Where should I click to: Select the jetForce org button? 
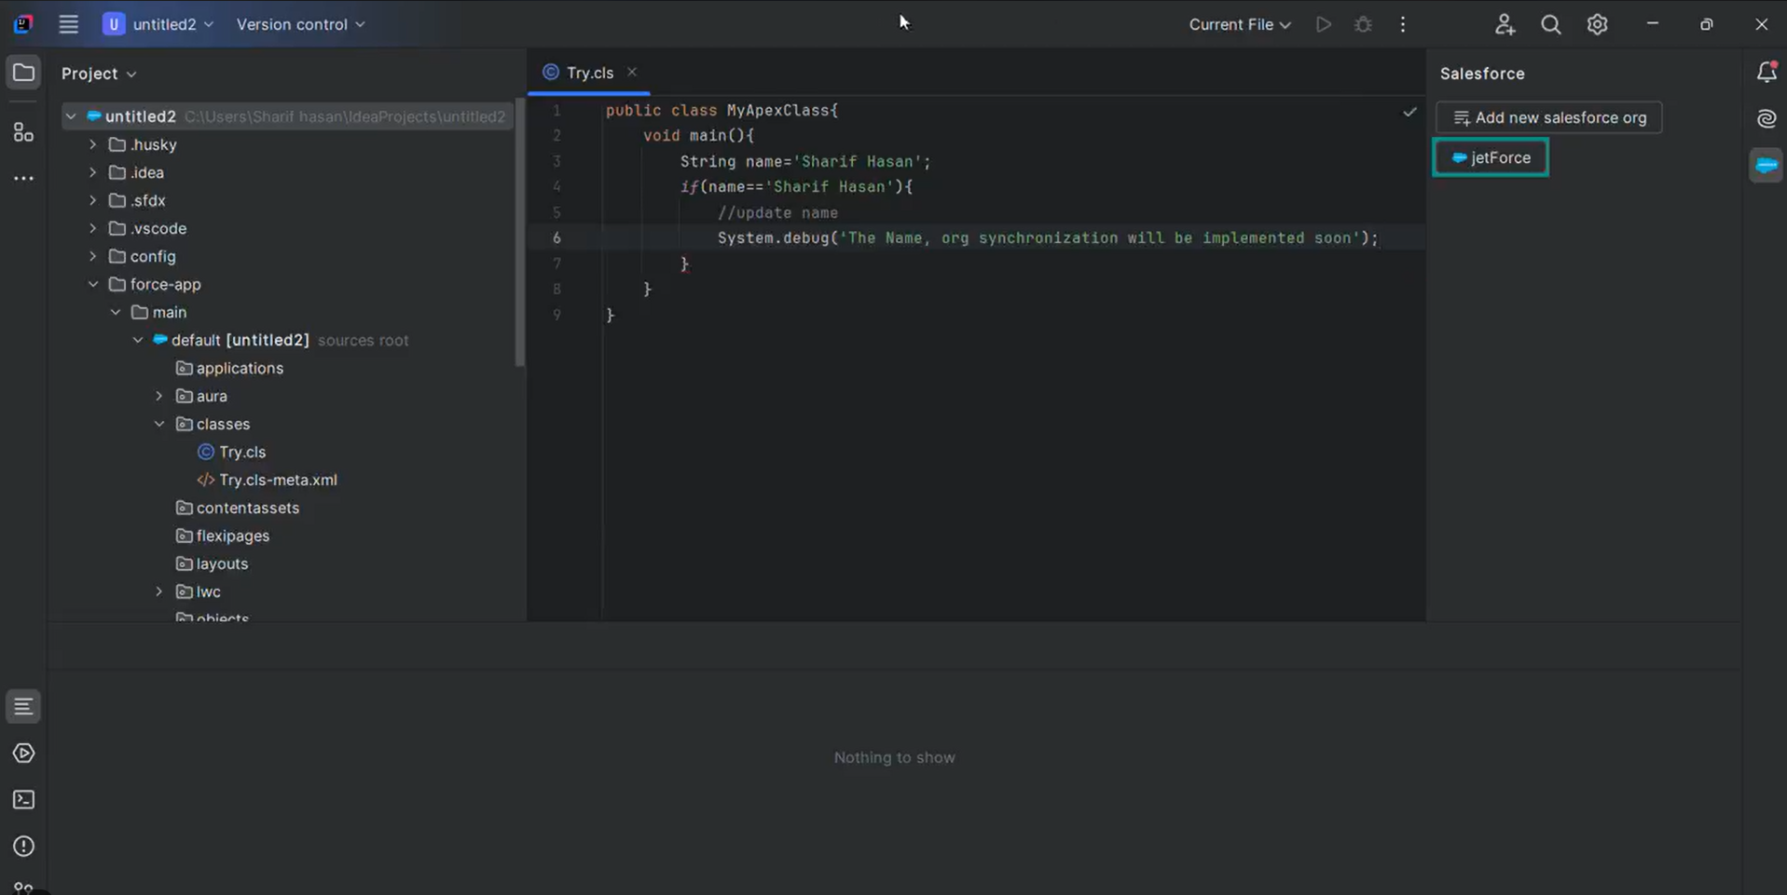click(x=1491, y=158)
